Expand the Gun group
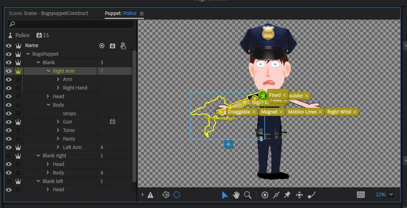This screenshot has height=208, width=407. tap(58, 122)
